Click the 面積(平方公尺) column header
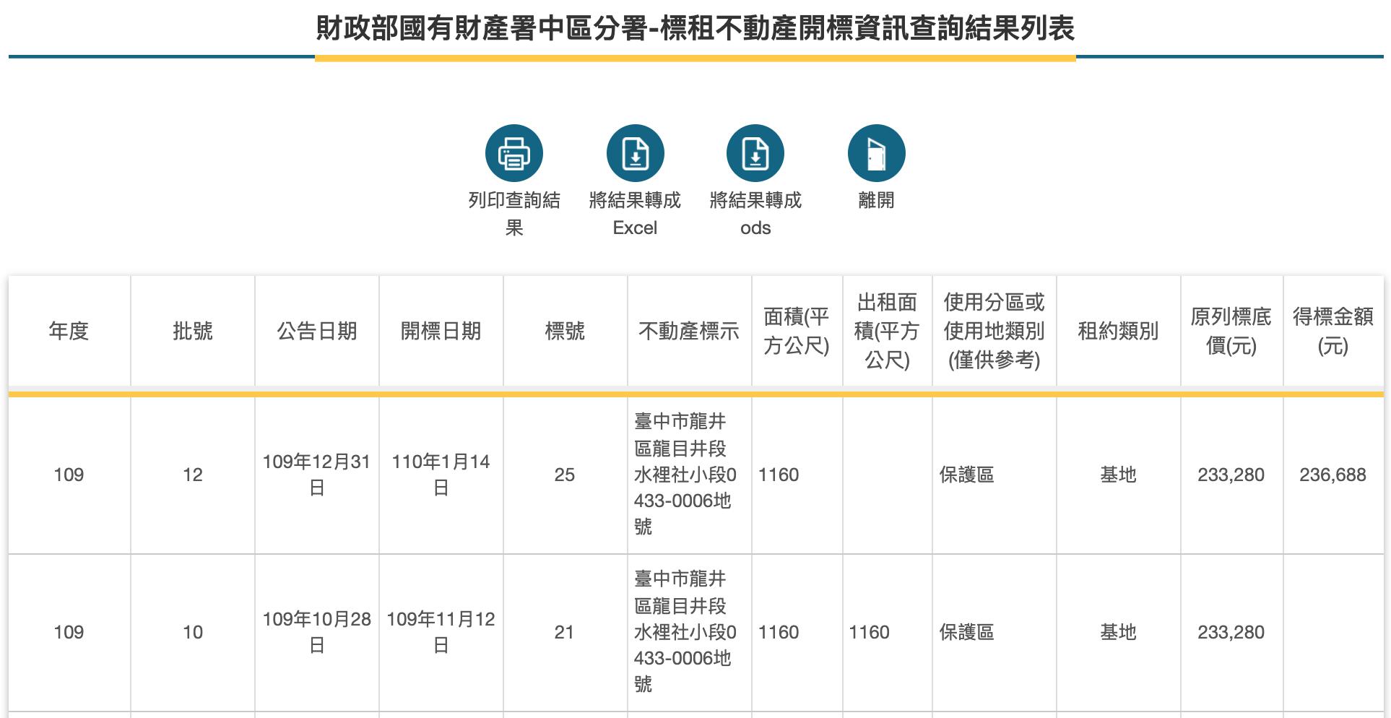Viewport: 1391px width, 718px height. pyautogui.click(x=797, y=331)
